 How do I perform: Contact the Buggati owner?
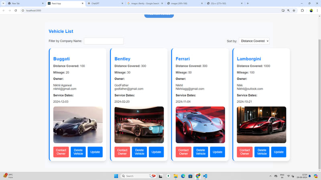tap(61, 152)
